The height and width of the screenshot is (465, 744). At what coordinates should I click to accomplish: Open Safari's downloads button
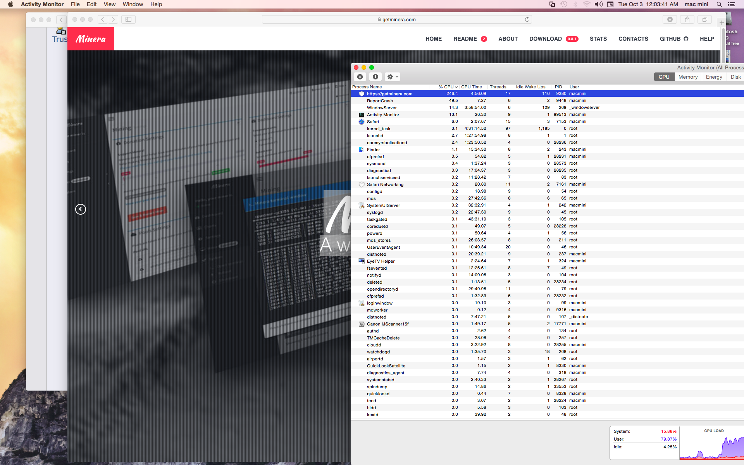click(670, 19)
